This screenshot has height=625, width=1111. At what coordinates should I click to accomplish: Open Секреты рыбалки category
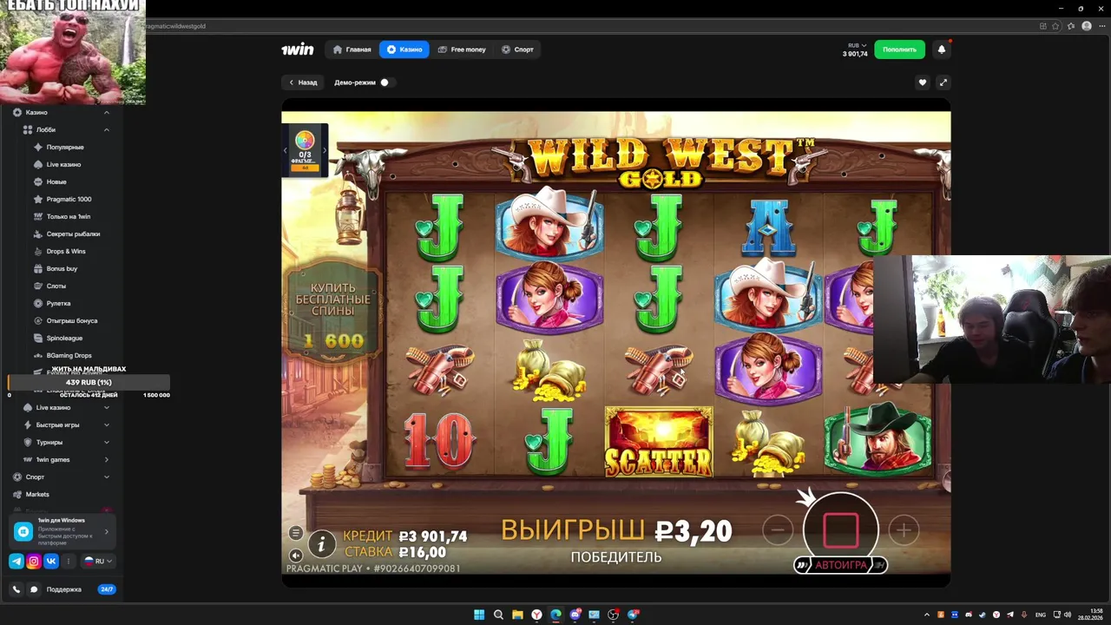click(x=73, y=234)
